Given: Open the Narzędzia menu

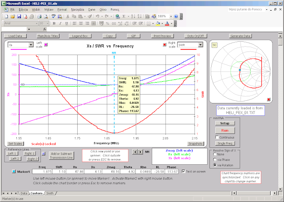Looking at the screenshot, I should click(x=78, y=10).
